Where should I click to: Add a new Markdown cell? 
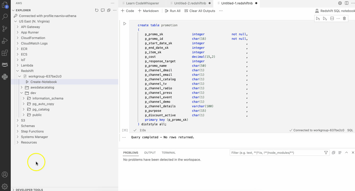coord(148,11)
